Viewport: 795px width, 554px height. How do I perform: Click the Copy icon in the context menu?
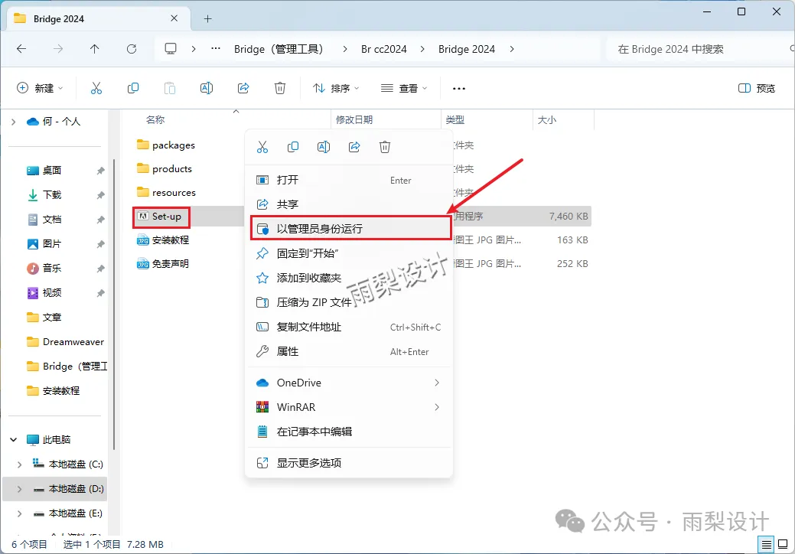[293, 147]
